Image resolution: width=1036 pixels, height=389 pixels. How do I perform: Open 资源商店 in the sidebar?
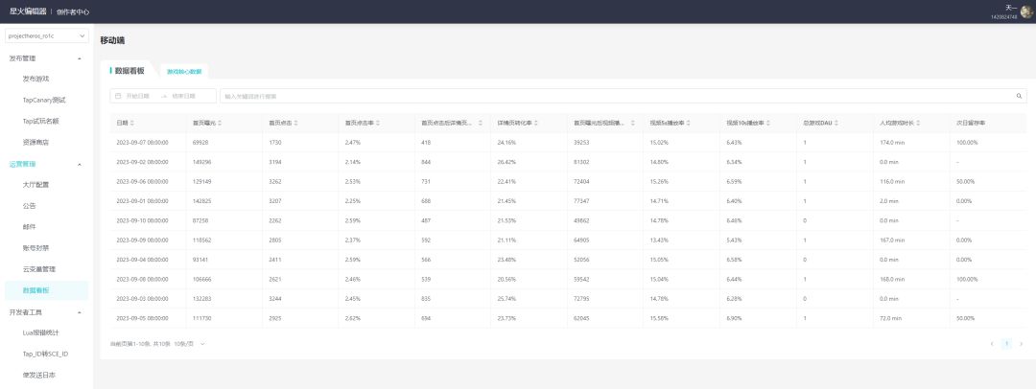(x=35, y=142)
